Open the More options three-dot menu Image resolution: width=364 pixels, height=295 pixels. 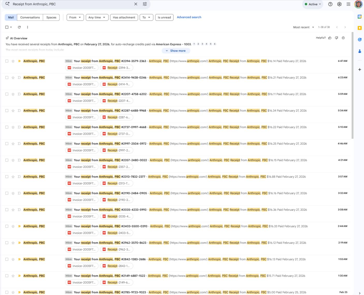pos(27,27)
